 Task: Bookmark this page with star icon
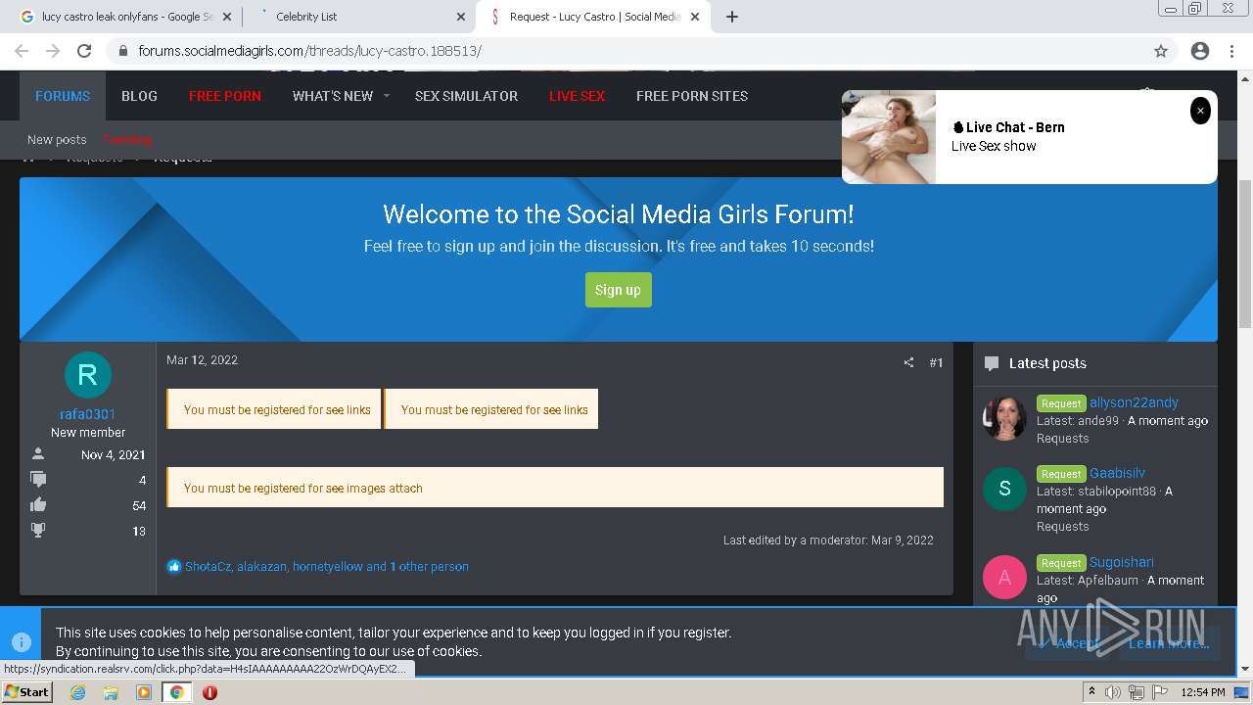point(1161,51)
